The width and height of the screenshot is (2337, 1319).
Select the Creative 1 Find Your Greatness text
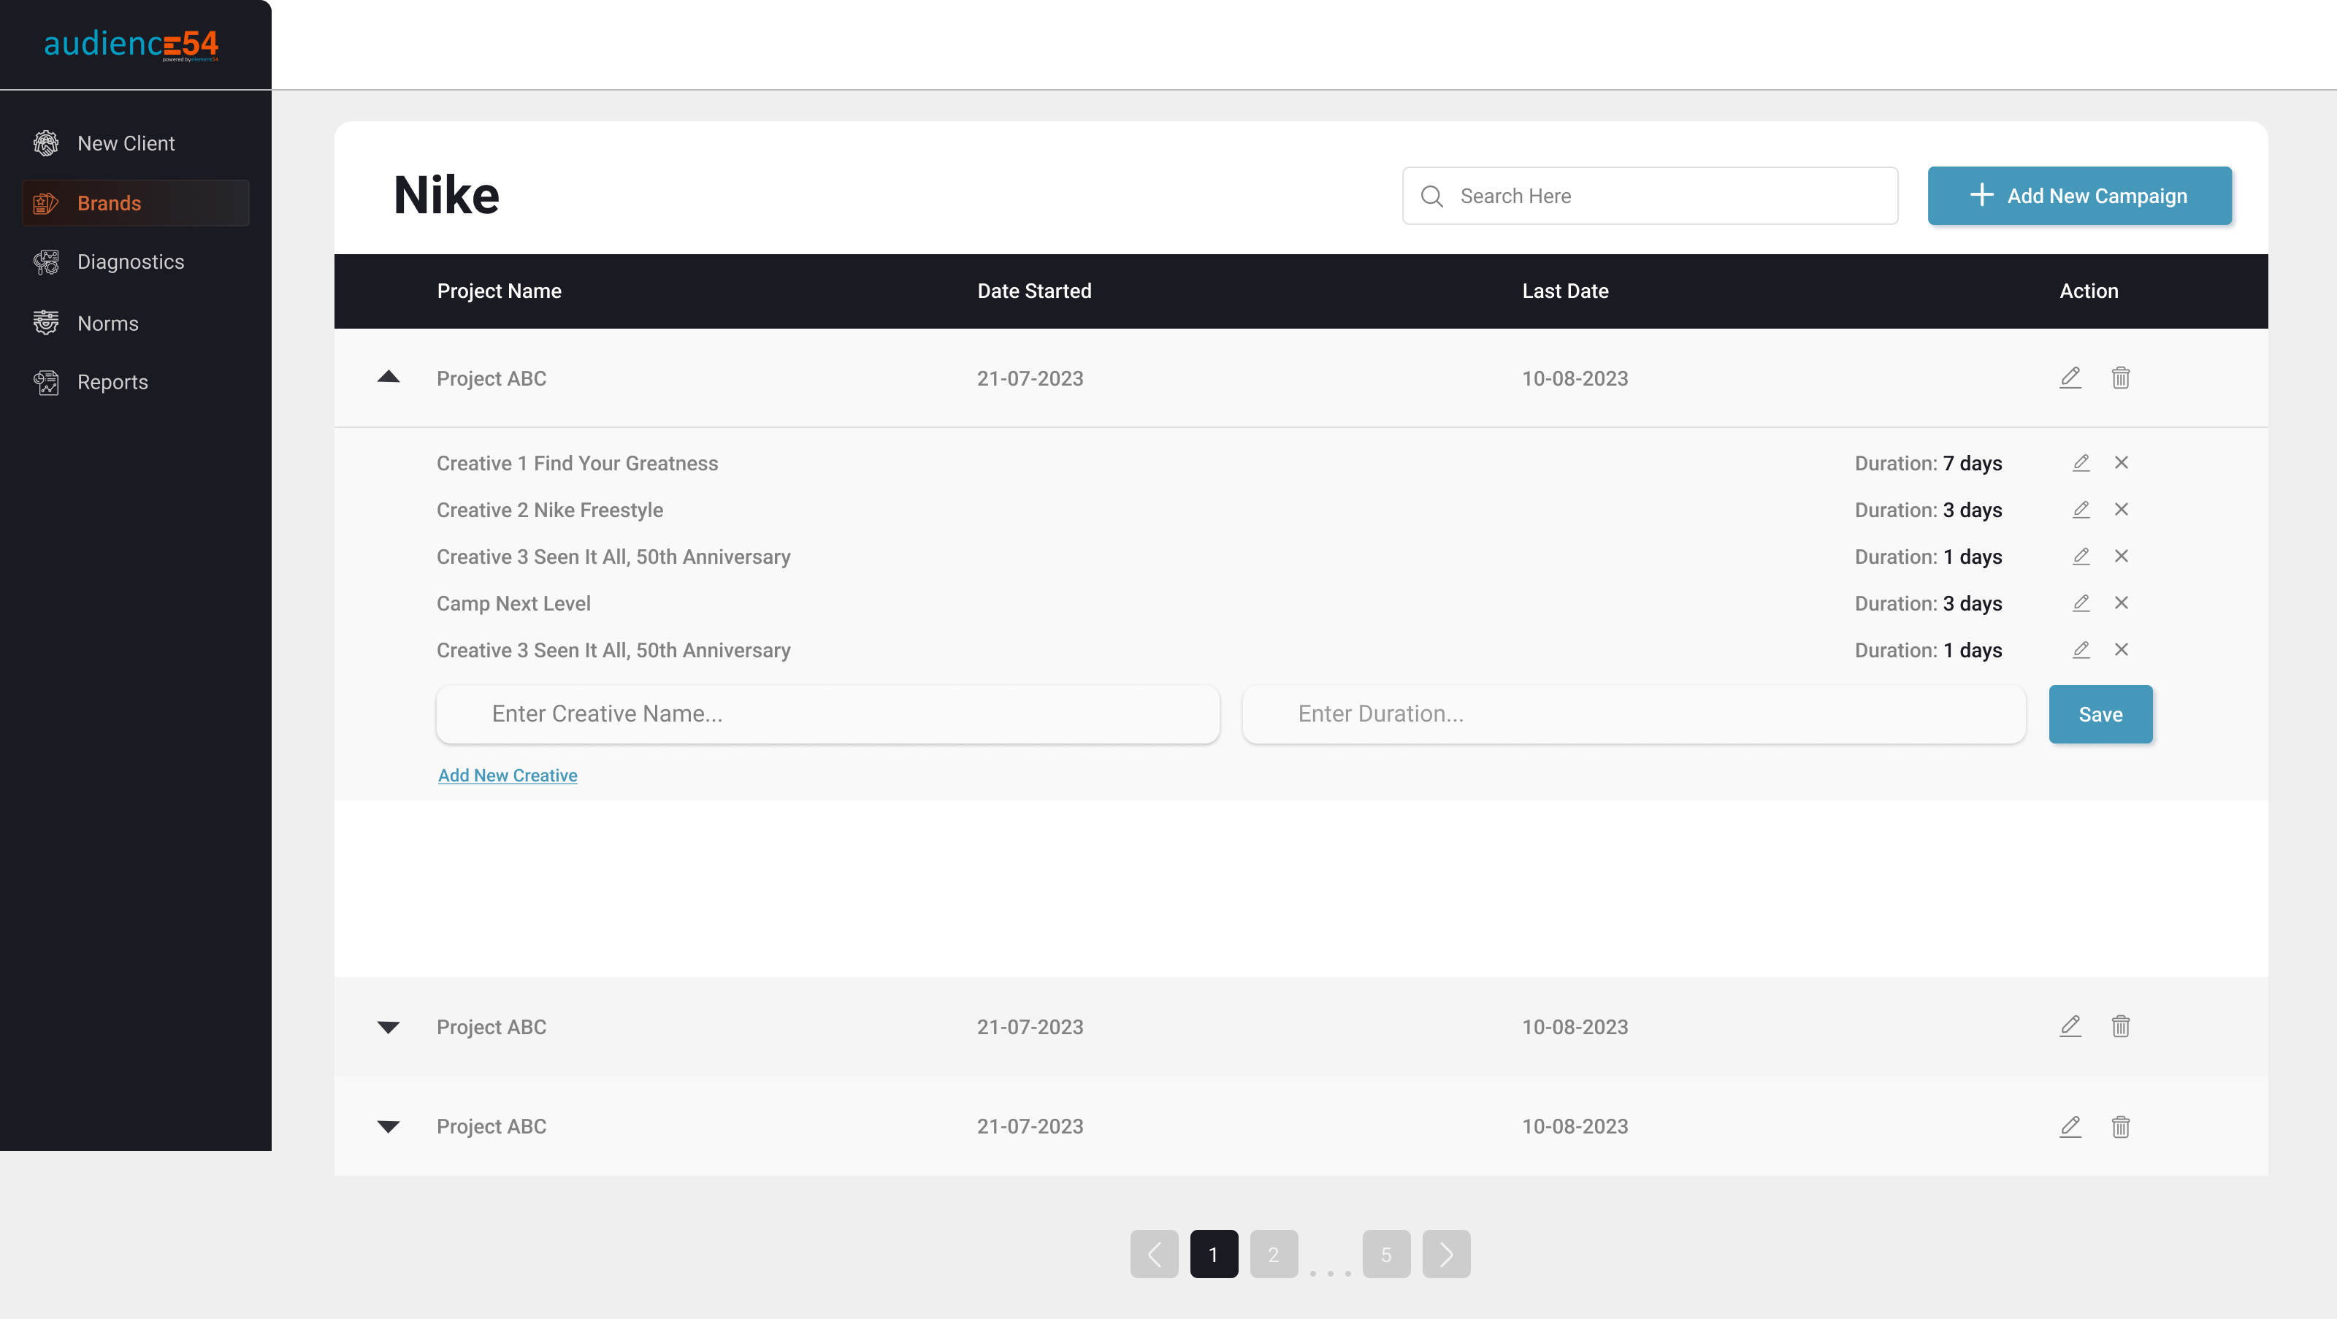coord(577,464)
